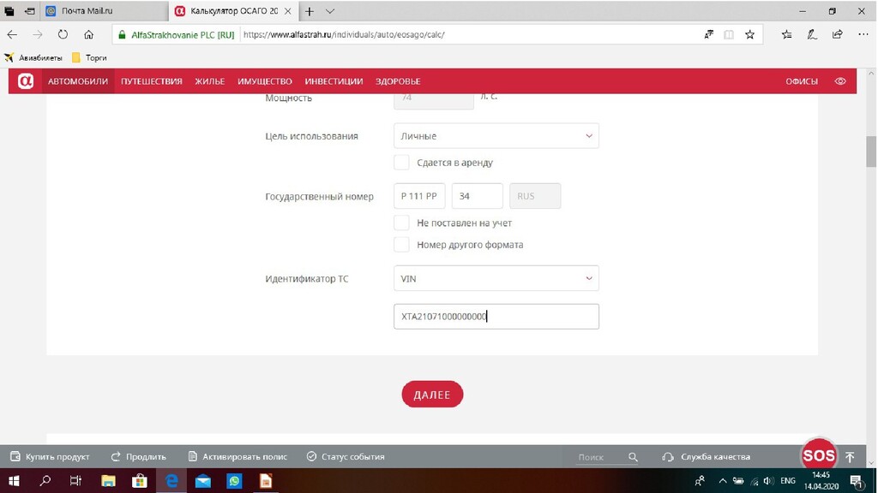Click the set tabs aside icon
Image resolution: width=878 pixels, height=493 pixels.
coord(30,11)
